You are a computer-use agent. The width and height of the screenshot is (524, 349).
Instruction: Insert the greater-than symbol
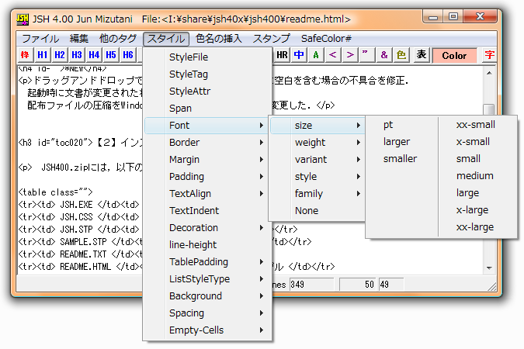click(x=350, y=55)
